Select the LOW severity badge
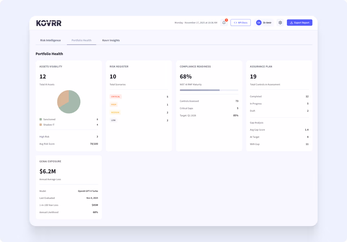The width and height of the screenshot is (347, 242). point(113,120)
